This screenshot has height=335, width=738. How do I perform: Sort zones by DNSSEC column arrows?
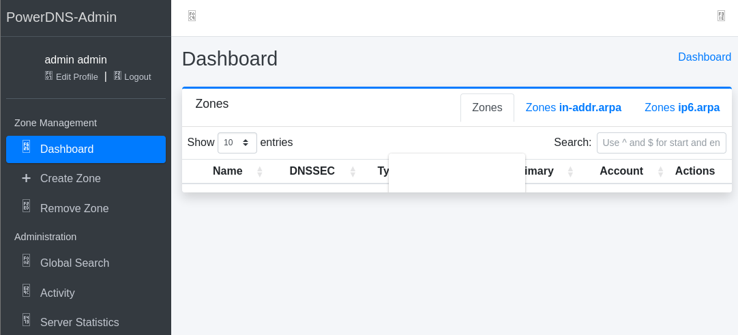[x=353, y=171]
